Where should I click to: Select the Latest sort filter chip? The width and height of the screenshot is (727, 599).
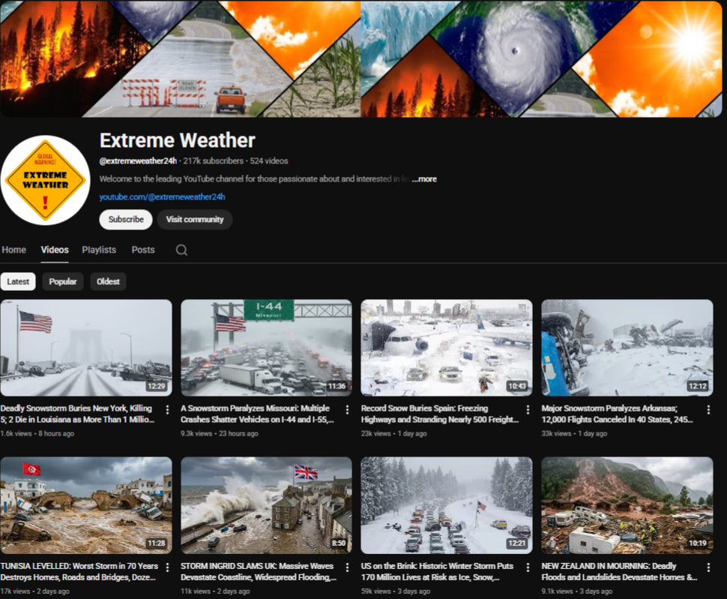18,282
